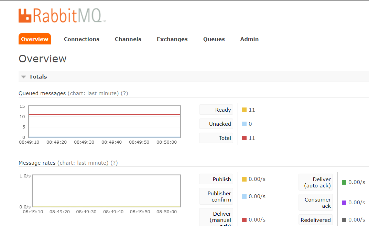Click the yellow Ready color swatch
This screenshot has height=226, width=369.
(x=245, y=109)
